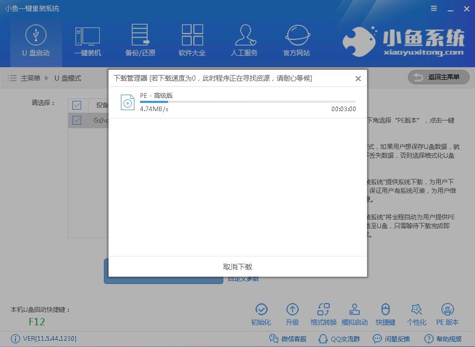The height and width of the screenshot is (347, 475).
Task: Click the PE download progress bar
Action: coord(248,102)
